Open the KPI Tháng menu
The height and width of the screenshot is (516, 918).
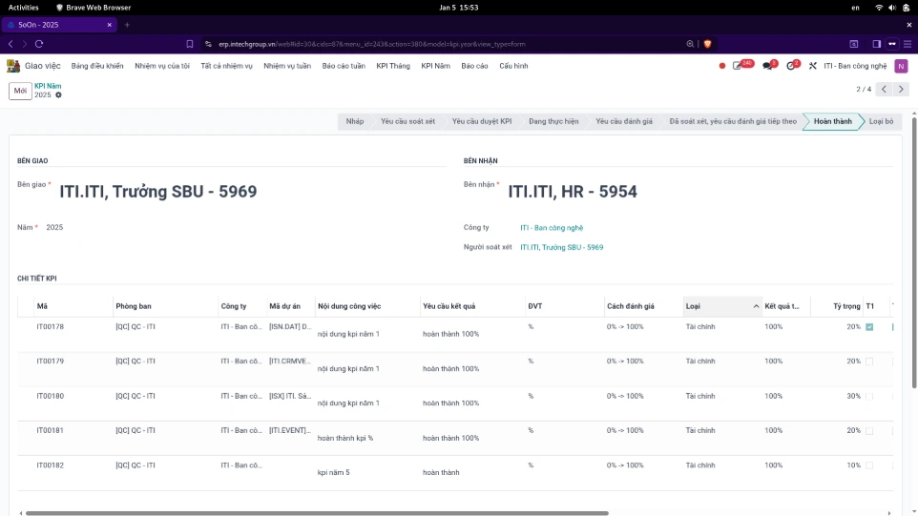(393, 66)
